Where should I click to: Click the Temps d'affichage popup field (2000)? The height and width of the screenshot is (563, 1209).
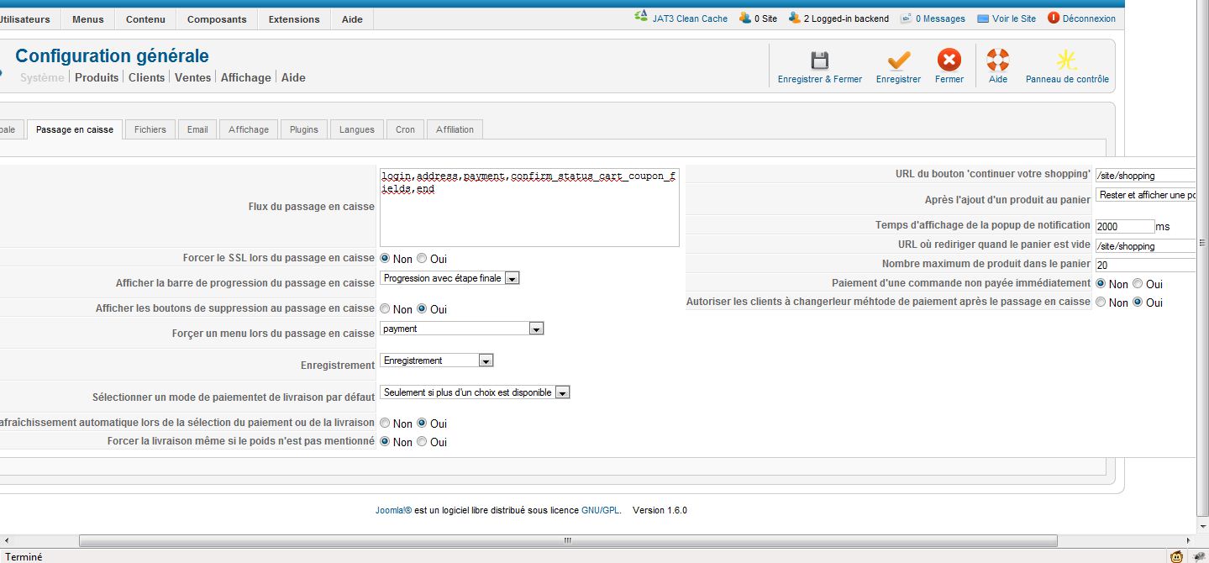(x=1125, y=226)
